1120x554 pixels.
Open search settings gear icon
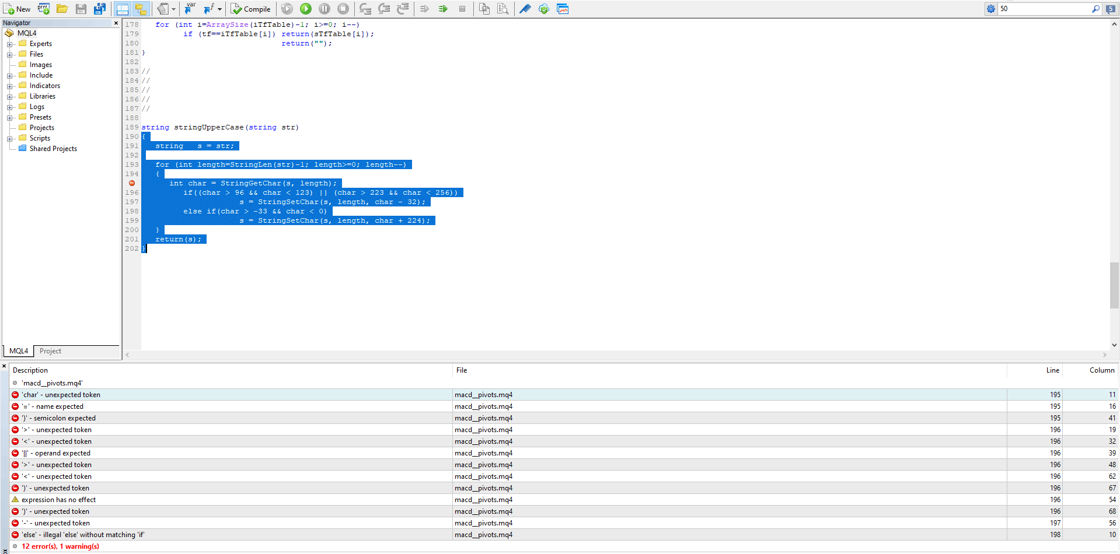point(991,9)
